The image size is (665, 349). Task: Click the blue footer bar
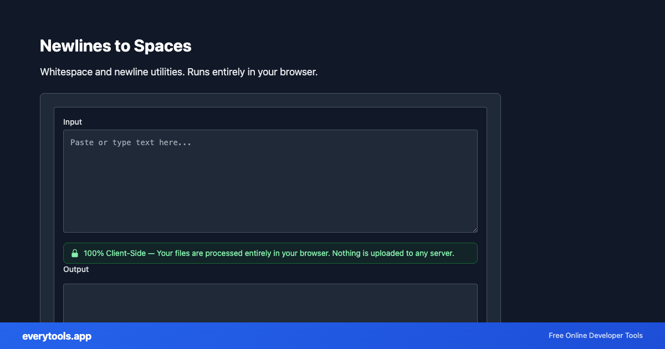[x=332, y=336]
